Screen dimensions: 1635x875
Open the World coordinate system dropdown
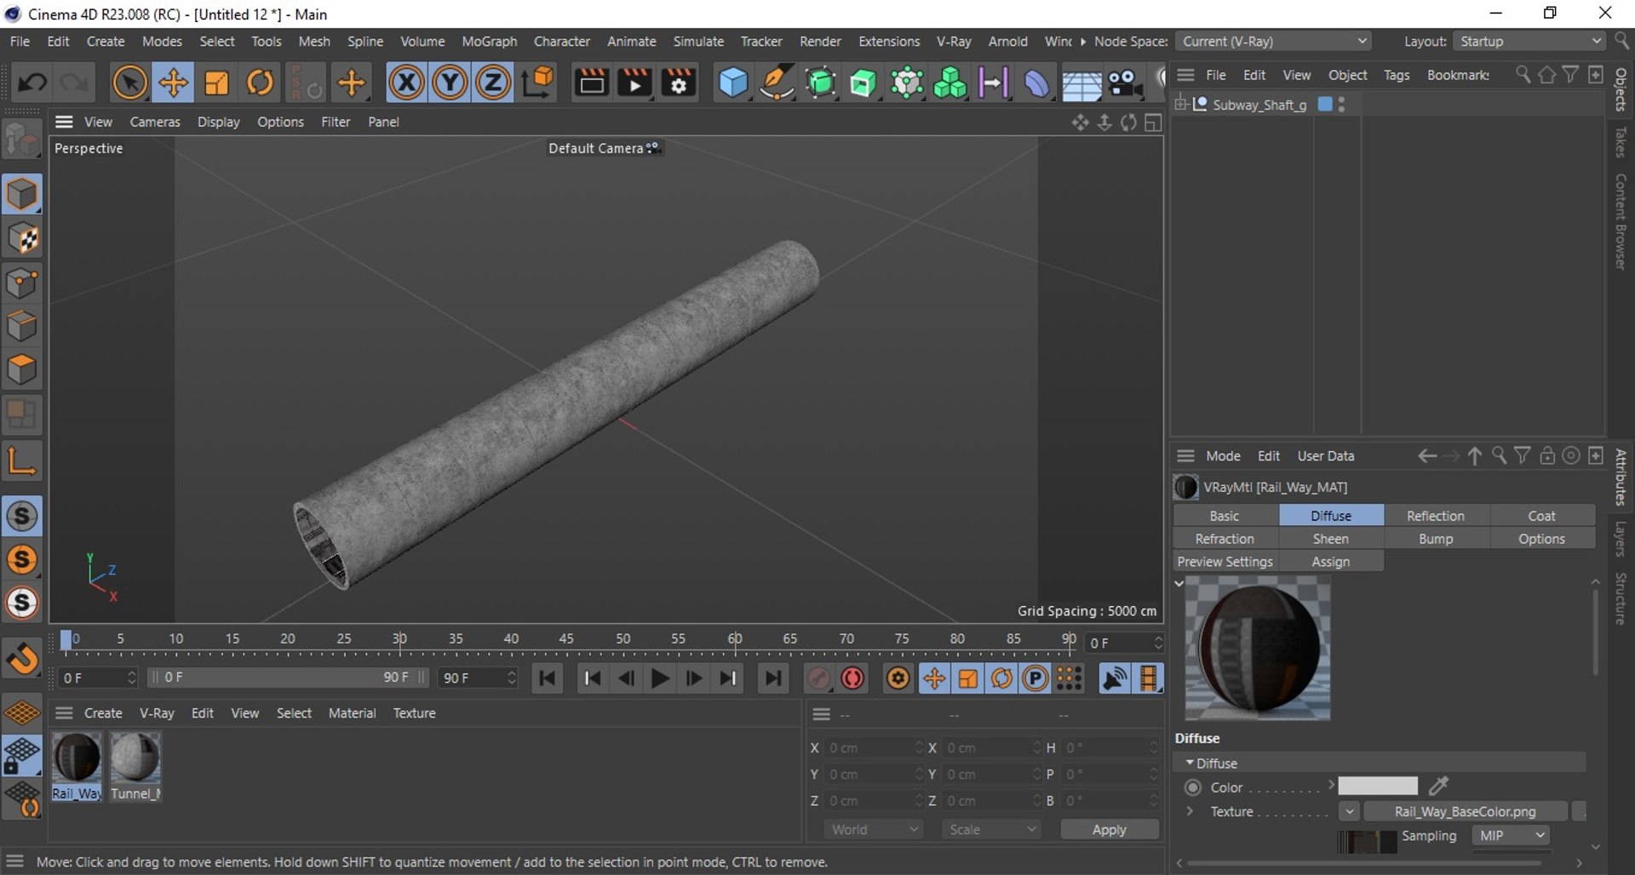click(x=874, y=829)
